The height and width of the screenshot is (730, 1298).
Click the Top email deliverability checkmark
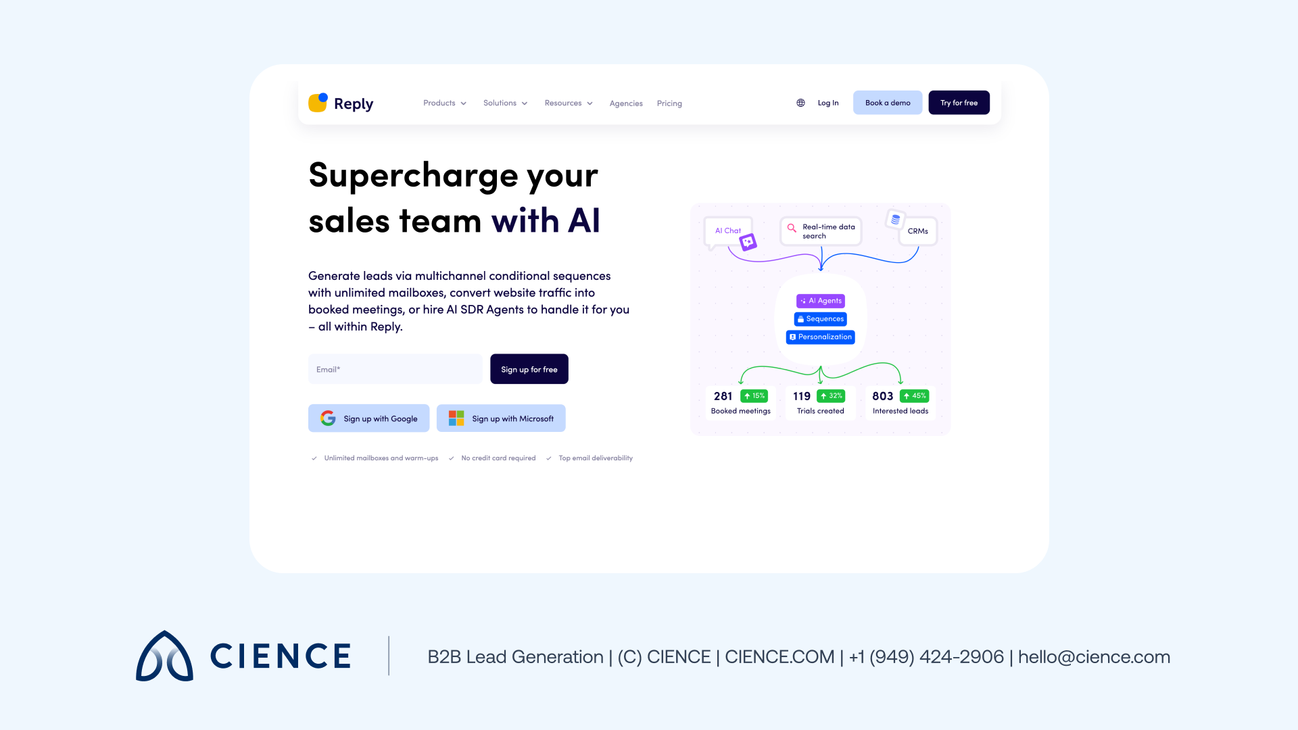(549, 458)
